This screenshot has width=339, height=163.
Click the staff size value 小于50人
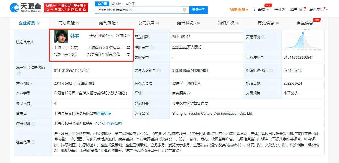tap(291, 93)
